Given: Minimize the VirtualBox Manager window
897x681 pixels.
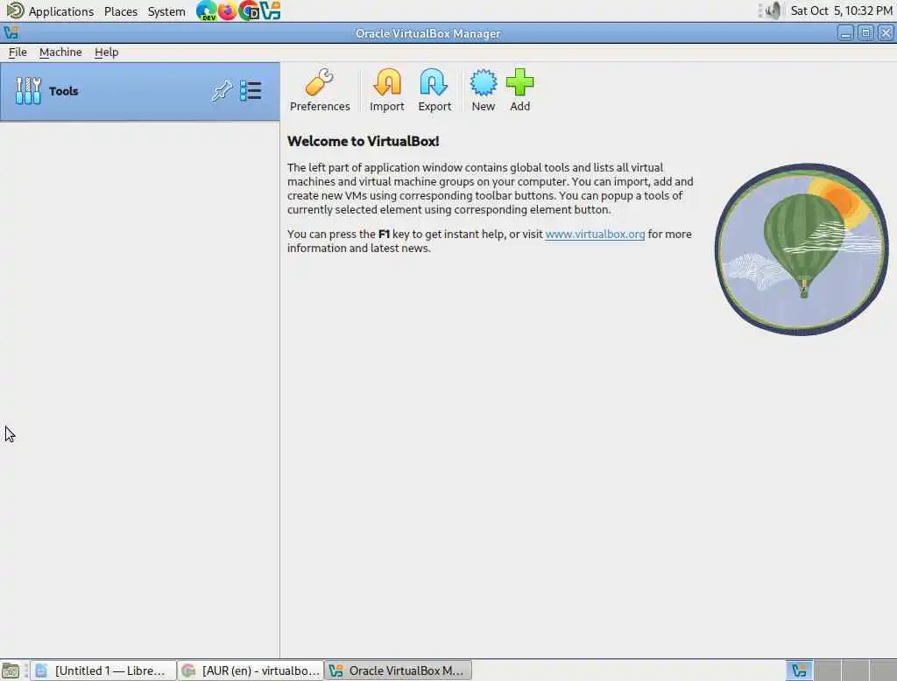Looking at the screenshot, I should (845, 33).
